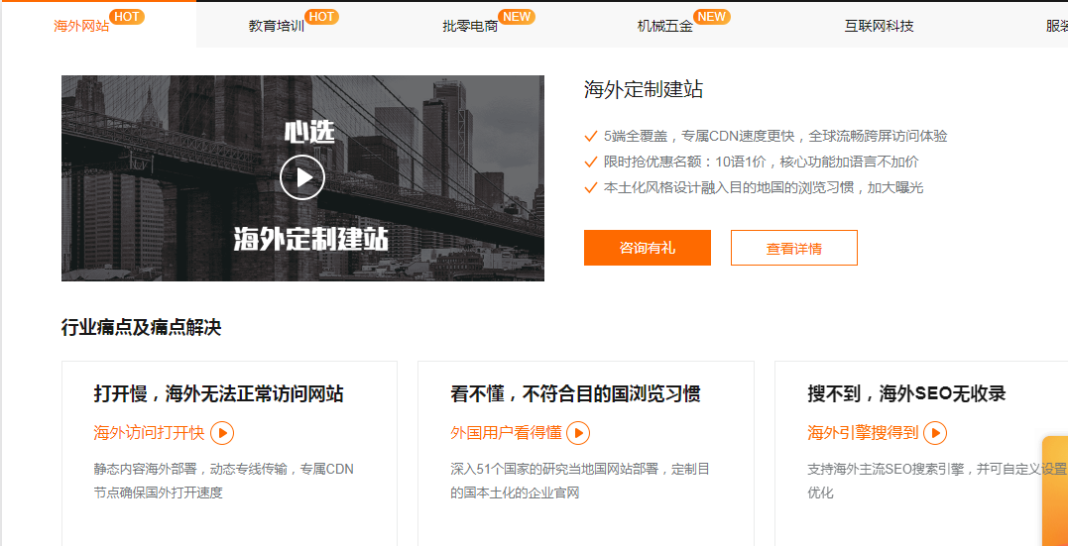
Task: Click the NEW badge on 机械五金
Action: point(711,17)
